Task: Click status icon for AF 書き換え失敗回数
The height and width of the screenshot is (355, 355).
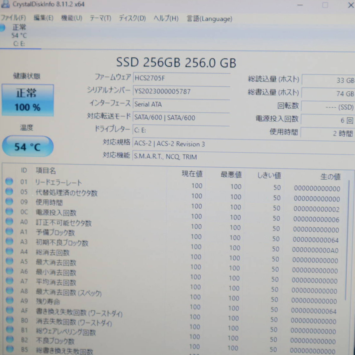Action: pyautogui.click(x=10, y=310)
